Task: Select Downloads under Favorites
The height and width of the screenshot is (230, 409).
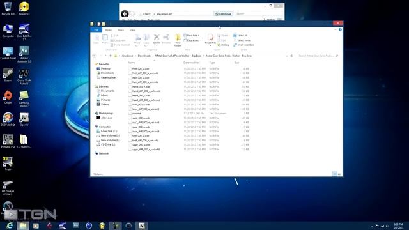Action: [105, 73]
